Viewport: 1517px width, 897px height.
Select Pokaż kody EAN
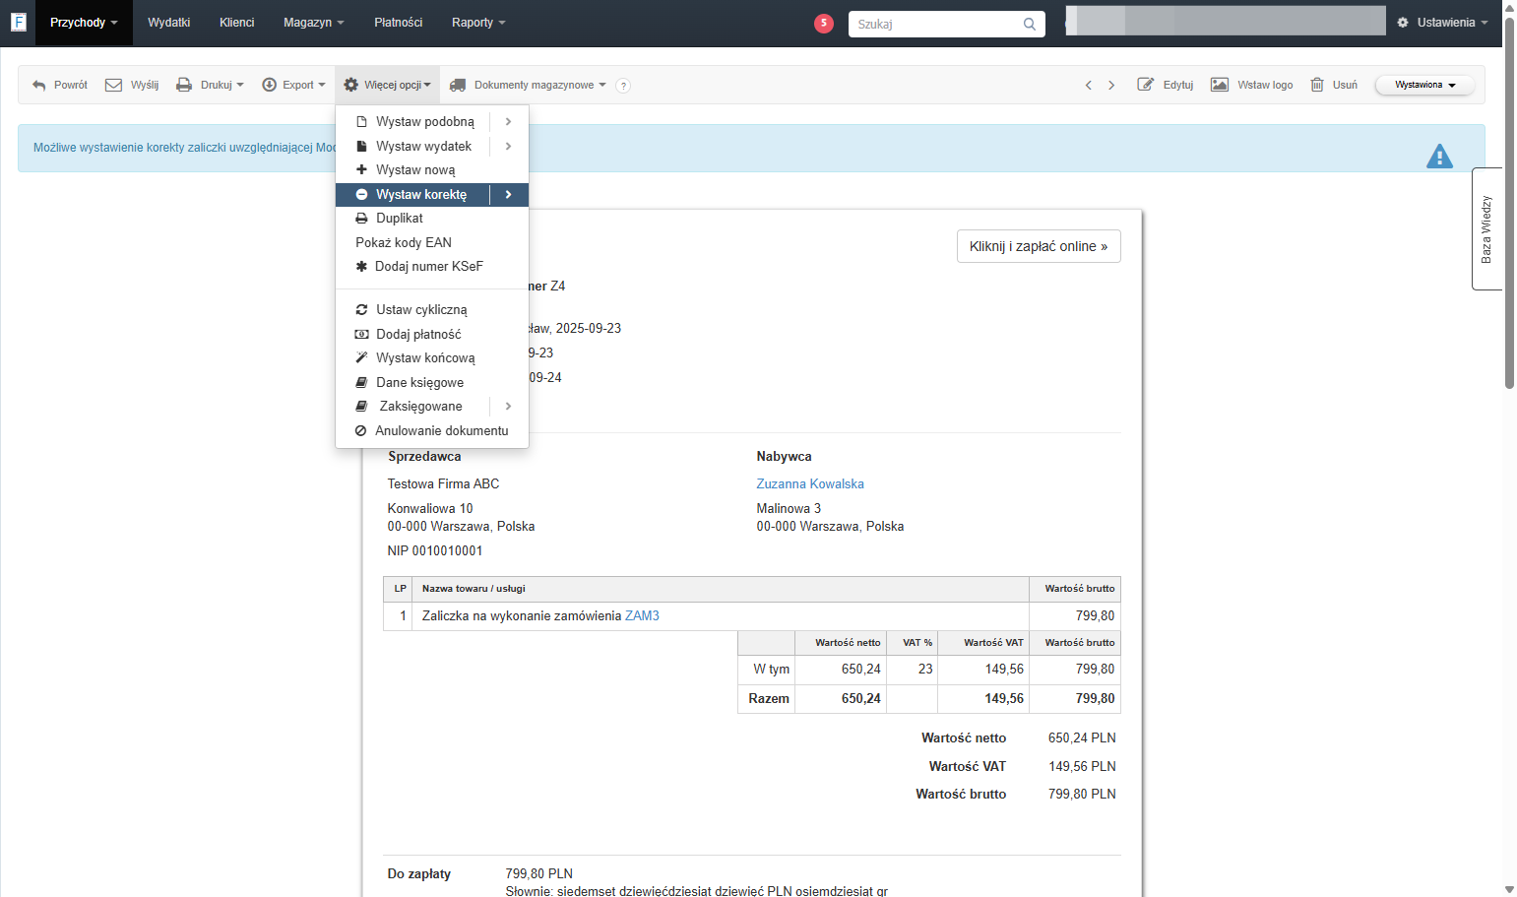(432, 242)
